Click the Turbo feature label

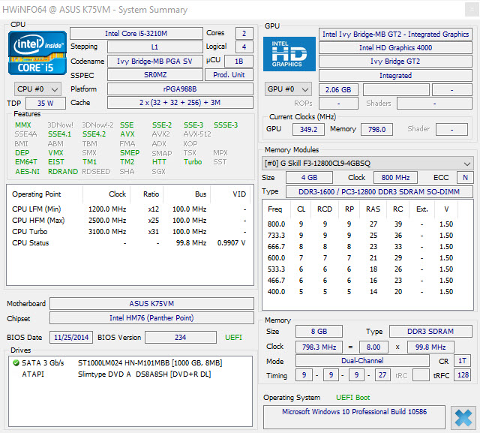point(193,161)
